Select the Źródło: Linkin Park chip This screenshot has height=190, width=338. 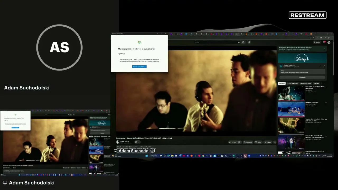(293, 83)
